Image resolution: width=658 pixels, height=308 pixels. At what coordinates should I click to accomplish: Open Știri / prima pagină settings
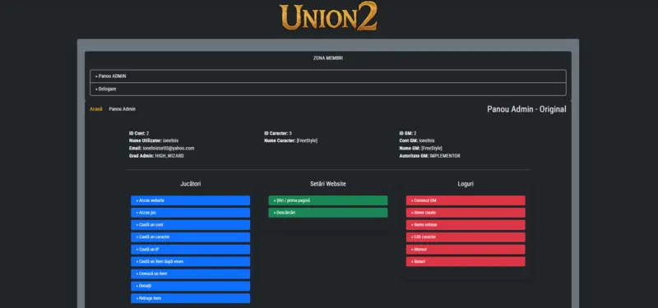click(x=328, y=200)
